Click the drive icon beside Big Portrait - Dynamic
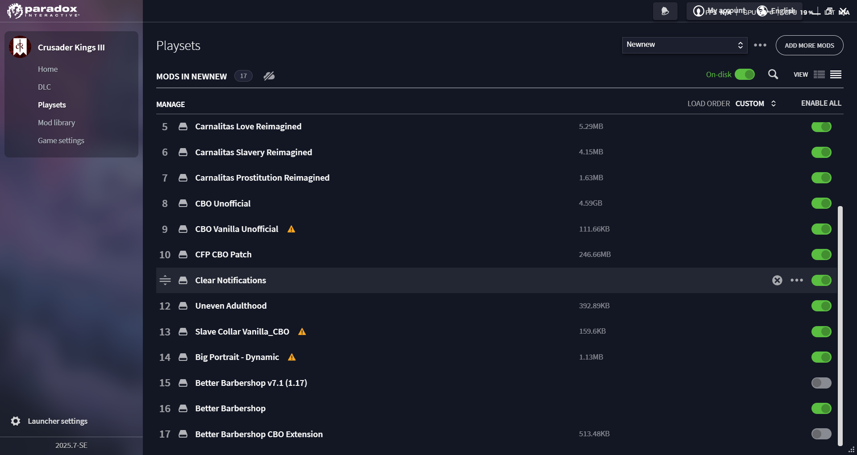Screen dimensions: 857x455 183,357
